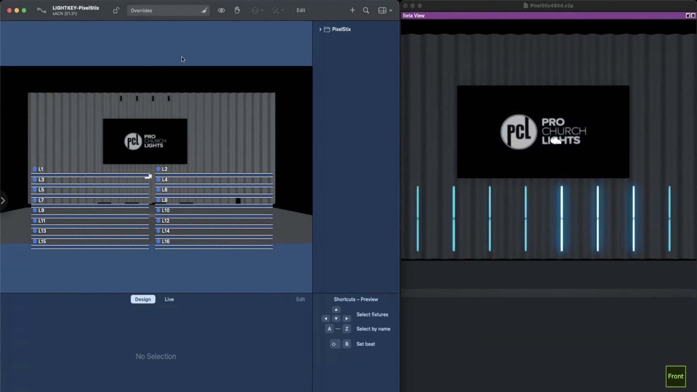Select fixture L1 in preview

(38, 169)
